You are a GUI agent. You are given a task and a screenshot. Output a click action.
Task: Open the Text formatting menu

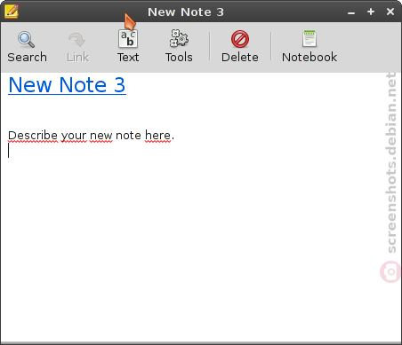pos(128,47)
